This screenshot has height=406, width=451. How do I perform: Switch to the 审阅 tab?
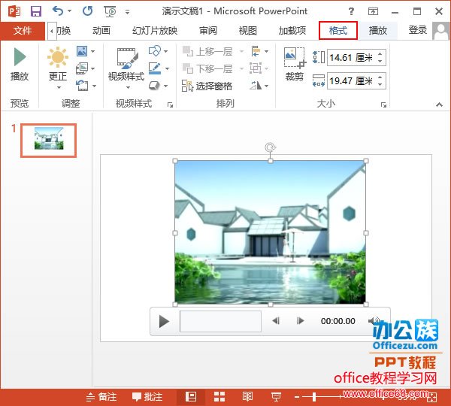(x=208, y=31)
